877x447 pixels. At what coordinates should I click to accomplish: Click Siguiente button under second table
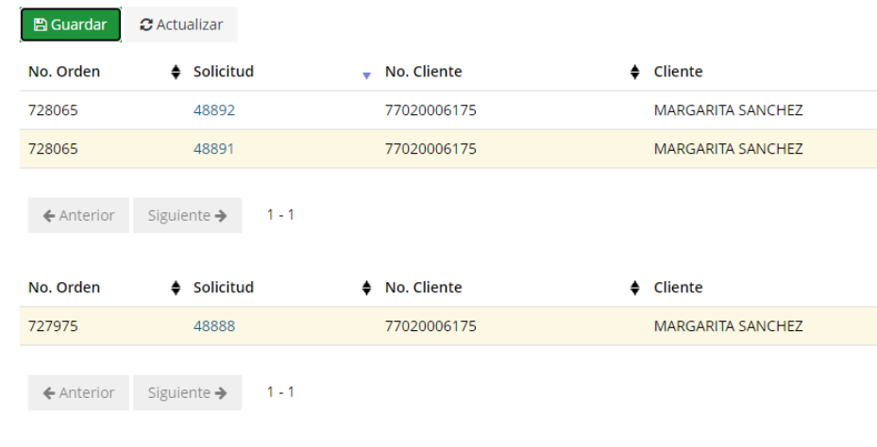pyautogui.click(x=187, y=393)
